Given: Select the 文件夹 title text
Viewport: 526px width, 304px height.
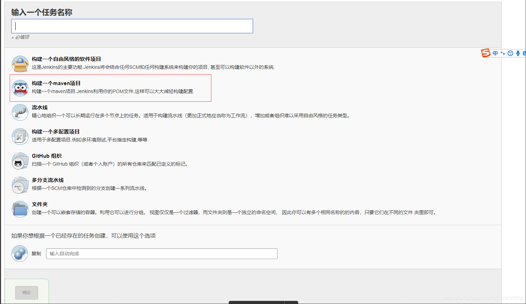Looking at the screenshot, I should coord(40,204).
